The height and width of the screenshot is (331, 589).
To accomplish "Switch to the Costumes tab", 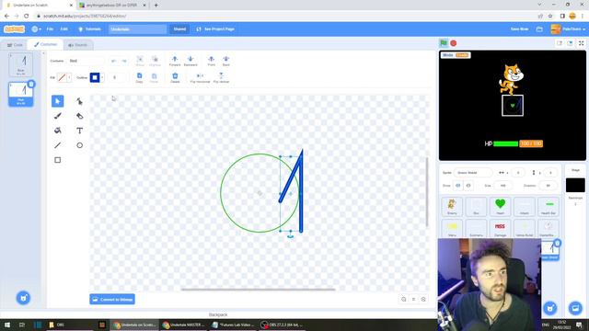I will [45, 45].
